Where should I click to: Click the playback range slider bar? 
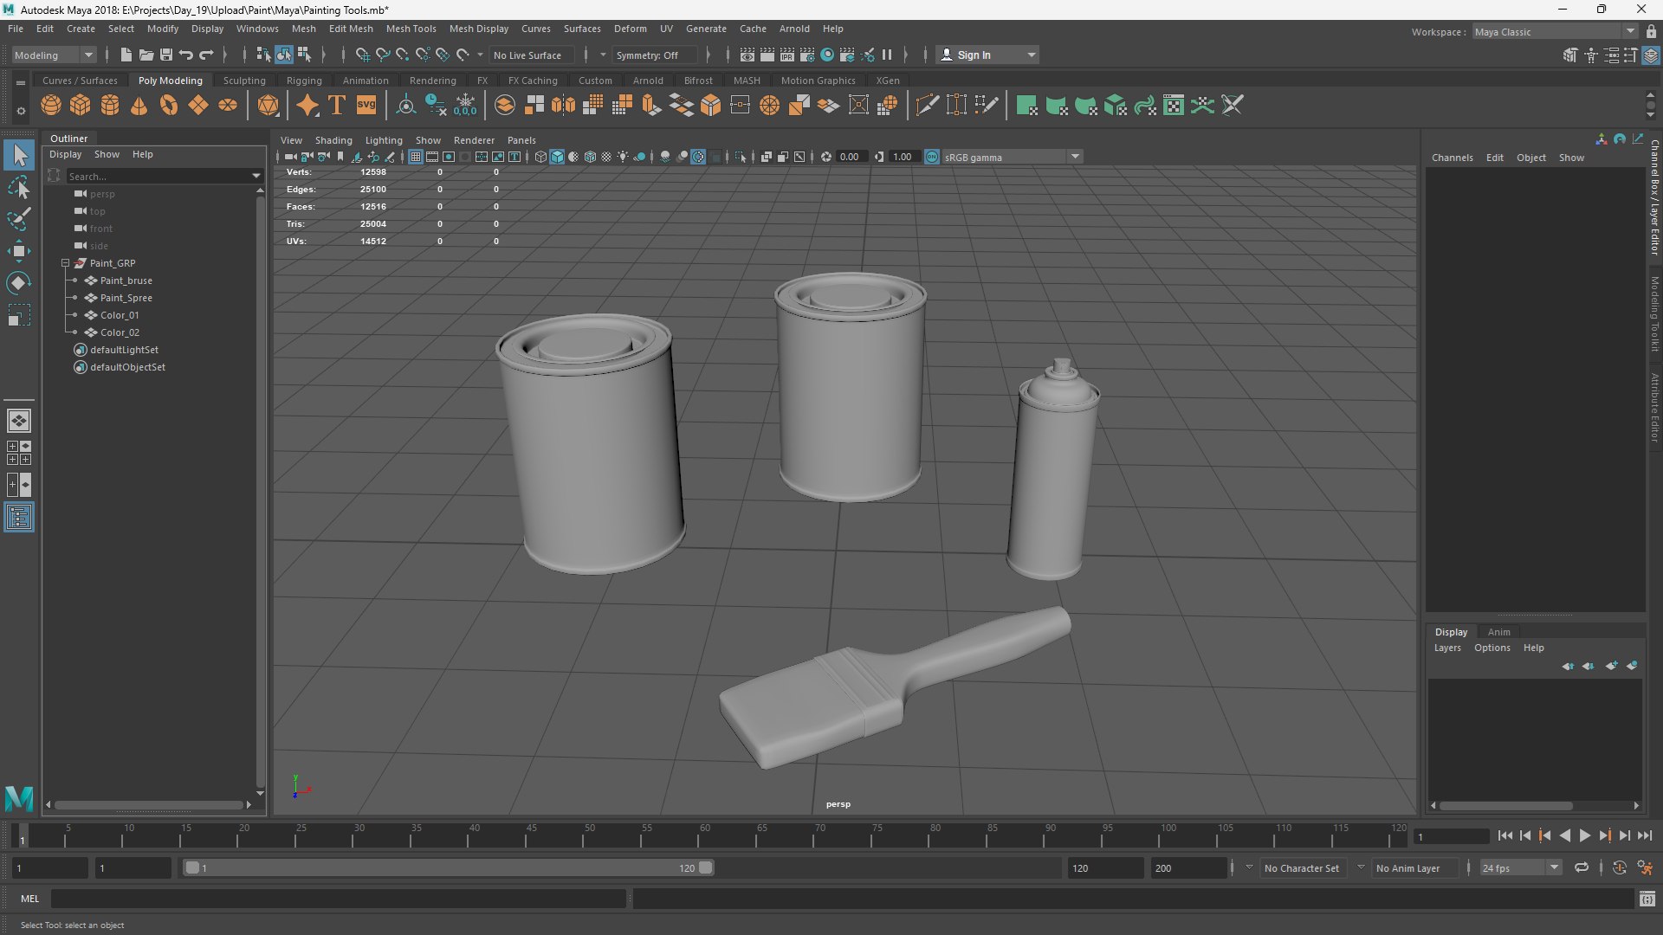coord(449,867)
